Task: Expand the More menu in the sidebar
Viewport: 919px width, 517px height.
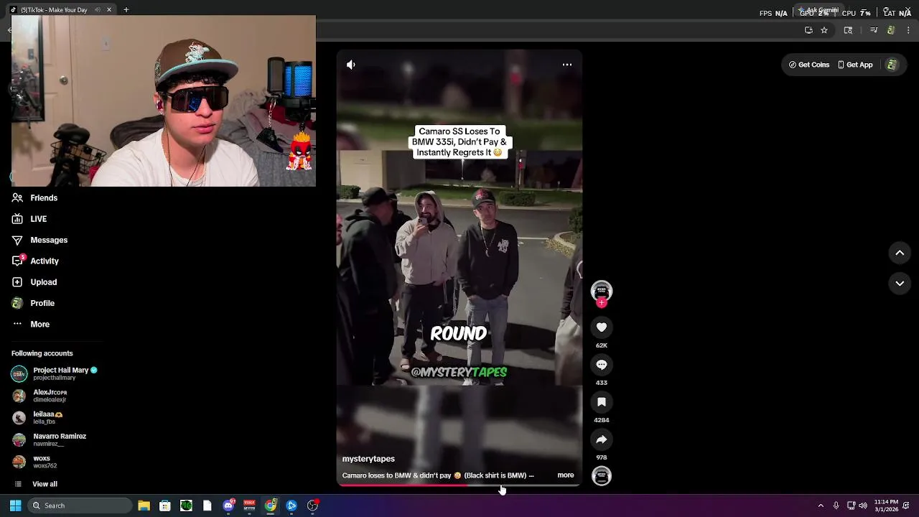Action: (31, 325)
